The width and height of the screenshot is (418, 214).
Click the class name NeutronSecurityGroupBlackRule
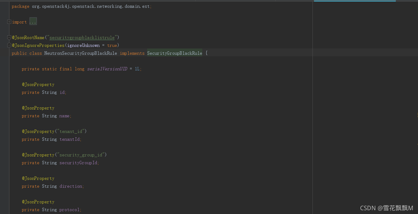(81, 53)
